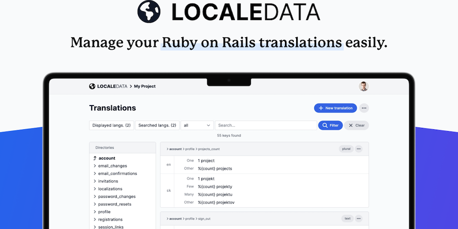Click the magnifier icon in Filter button

325,125
